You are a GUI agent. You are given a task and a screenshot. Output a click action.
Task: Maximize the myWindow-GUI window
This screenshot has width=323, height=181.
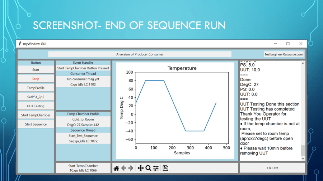point(288,44)
